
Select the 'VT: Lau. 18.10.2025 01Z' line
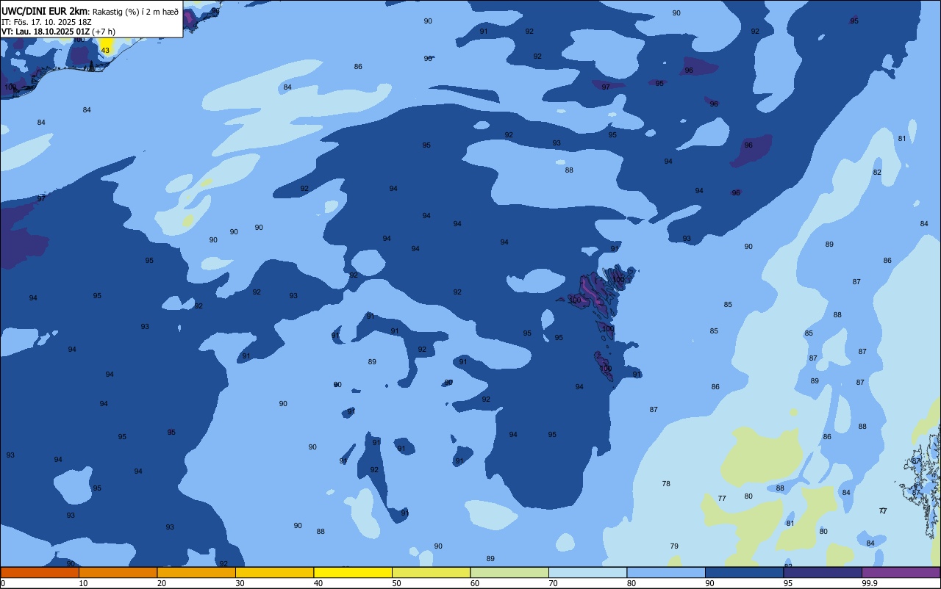click(45, 32)
